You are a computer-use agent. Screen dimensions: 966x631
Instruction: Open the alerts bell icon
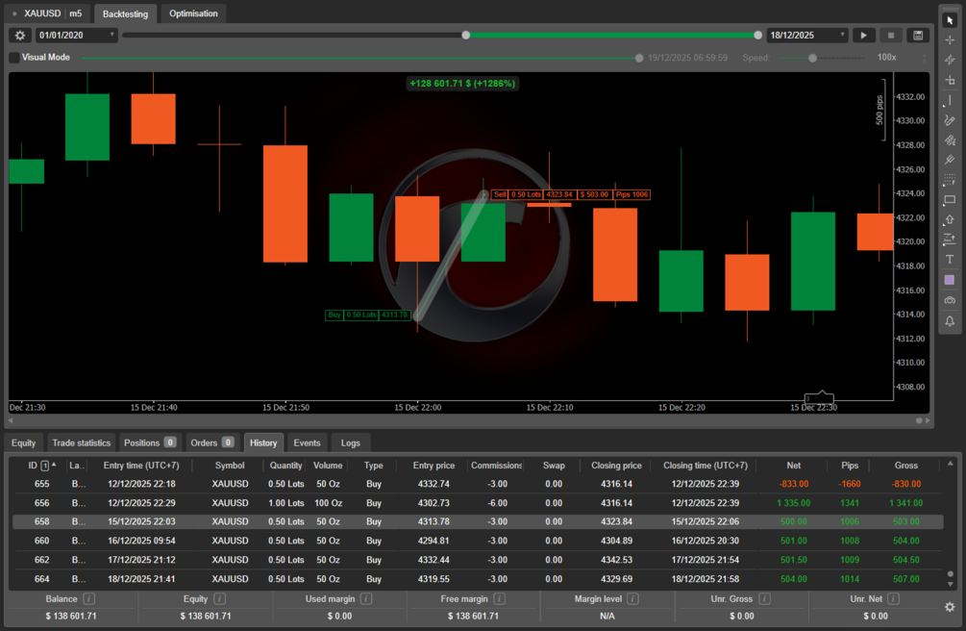950,320
